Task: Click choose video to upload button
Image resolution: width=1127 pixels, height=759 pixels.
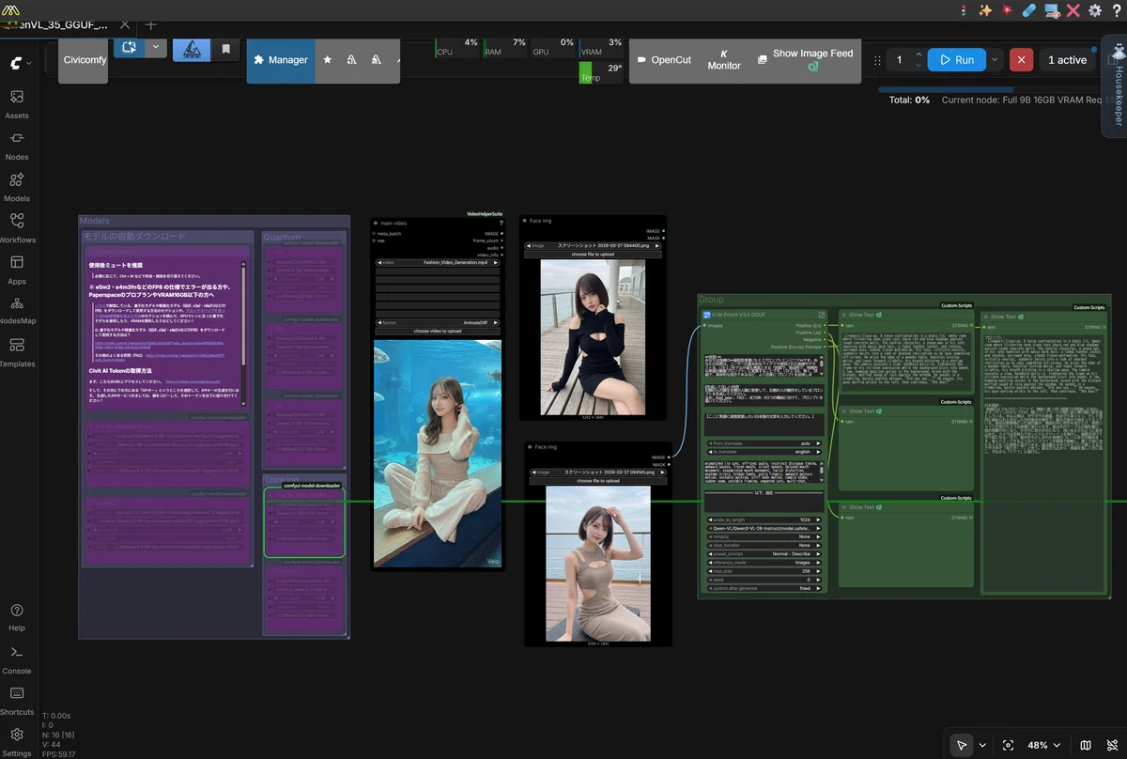Action: click(x=437, y=331)
